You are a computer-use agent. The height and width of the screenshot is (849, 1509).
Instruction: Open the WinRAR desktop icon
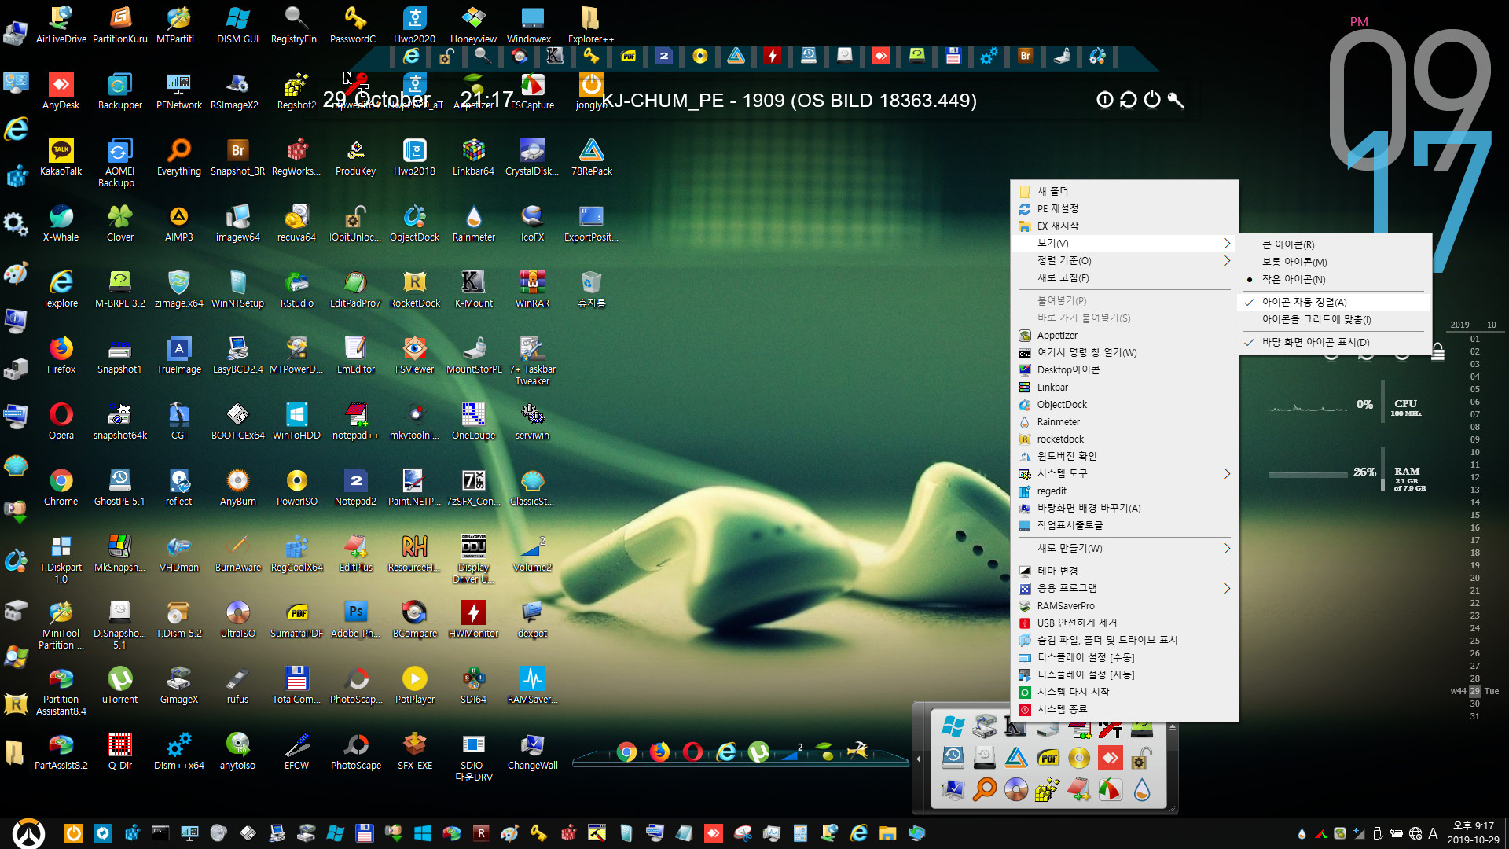tap(532, 289)
